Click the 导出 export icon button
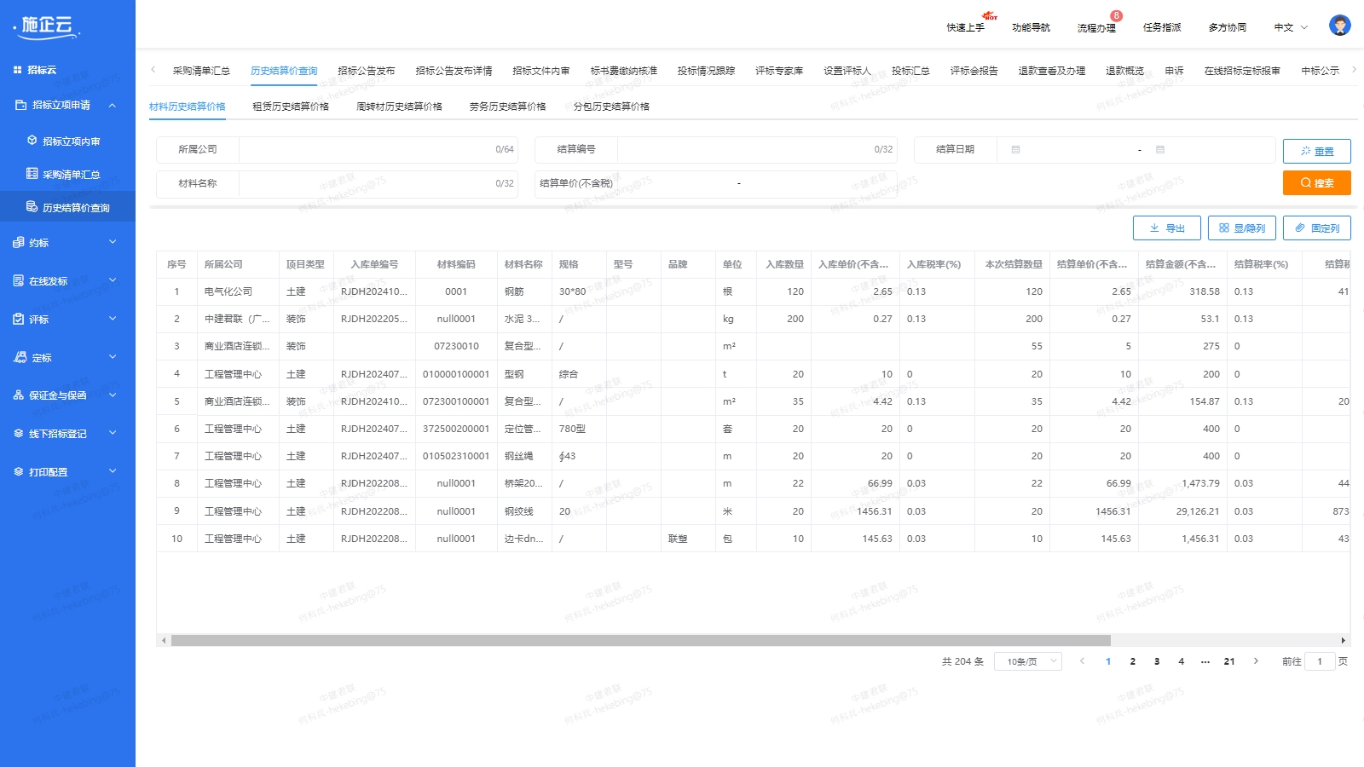This screenshot has width=1364, height=767. [x=1166, y=228]
